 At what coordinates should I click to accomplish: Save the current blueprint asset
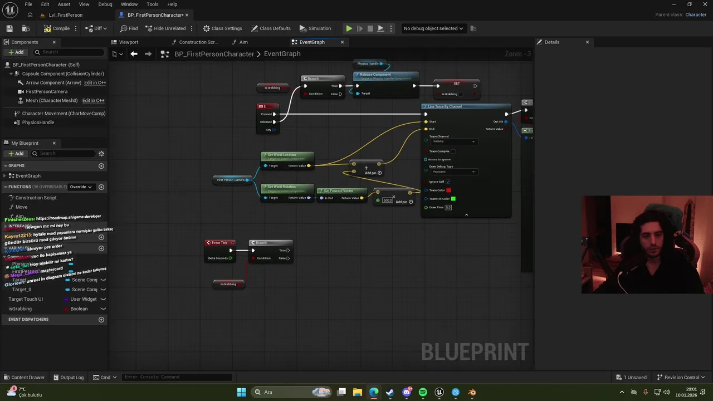(9, 28)
